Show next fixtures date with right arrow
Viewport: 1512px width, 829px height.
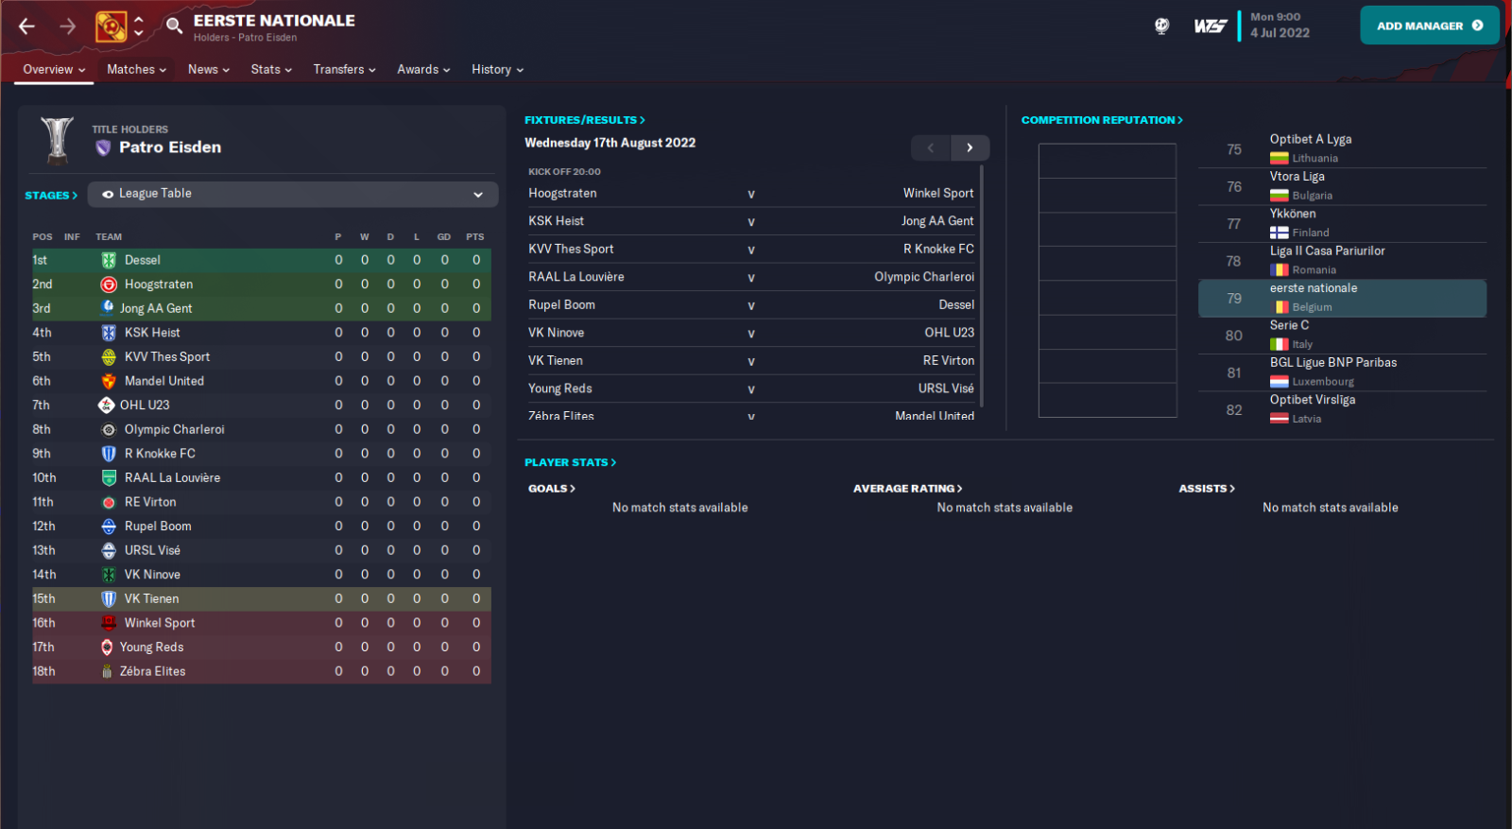pos(970,147)
